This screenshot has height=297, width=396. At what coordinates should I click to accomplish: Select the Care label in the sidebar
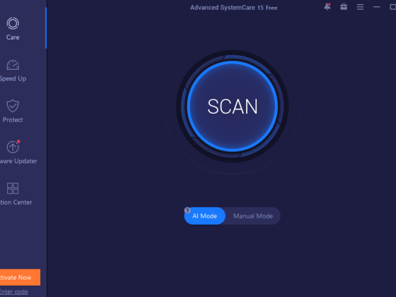(12, 37)
